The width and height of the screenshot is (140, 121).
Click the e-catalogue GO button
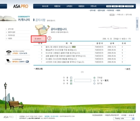click(27, 62)
